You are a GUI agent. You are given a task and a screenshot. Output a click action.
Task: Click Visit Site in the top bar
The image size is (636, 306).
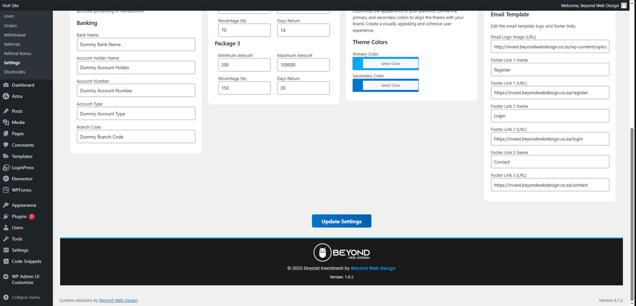[11, 6]
